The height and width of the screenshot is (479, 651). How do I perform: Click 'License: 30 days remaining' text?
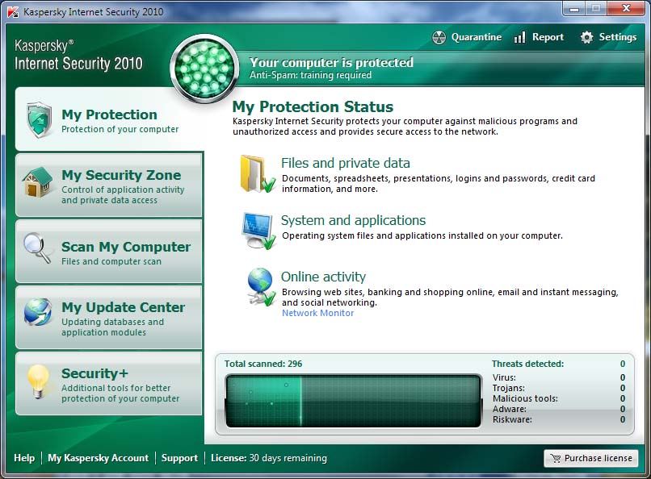pyautogui.click(x=269, y=458)
